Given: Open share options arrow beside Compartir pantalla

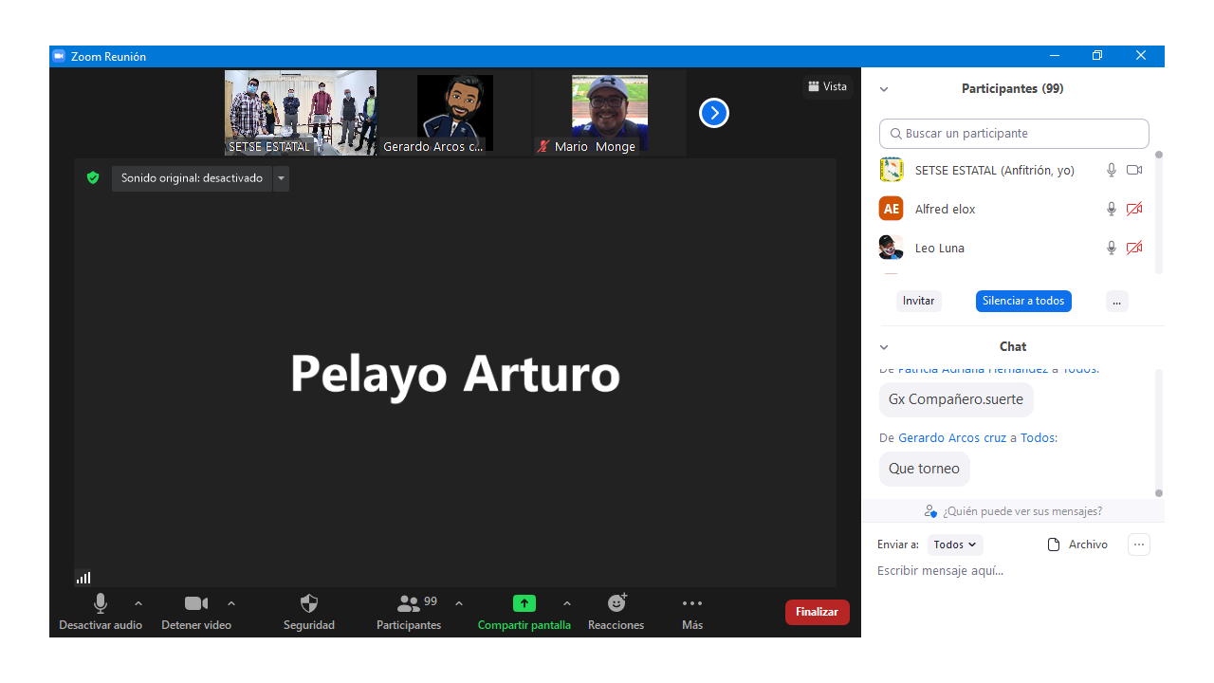Looking at the screenshot, I should 567,603.
